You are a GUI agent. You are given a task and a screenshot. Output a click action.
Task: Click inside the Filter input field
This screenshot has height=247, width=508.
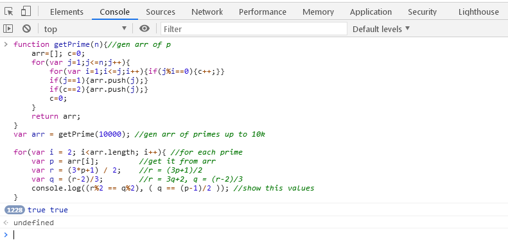(x=254, y=29)
